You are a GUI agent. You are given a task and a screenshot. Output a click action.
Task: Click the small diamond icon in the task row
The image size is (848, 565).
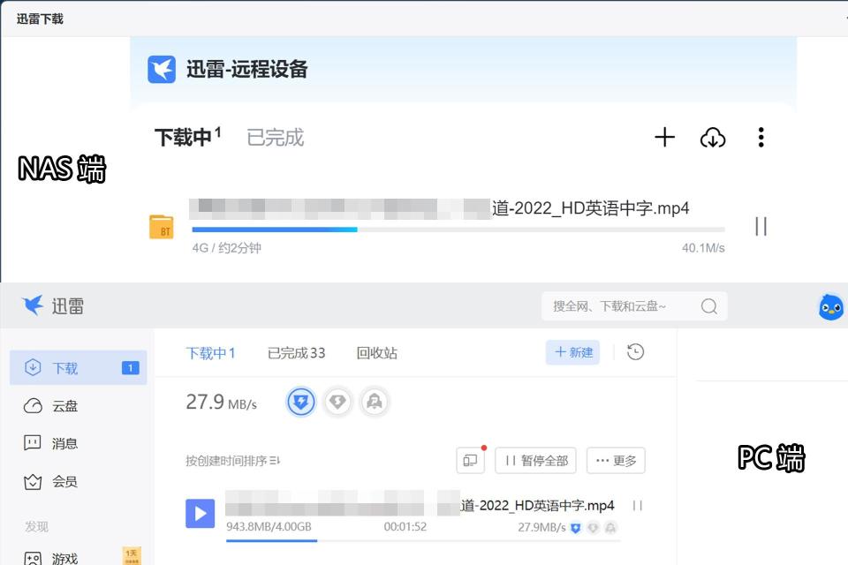(x=594, y=528)
